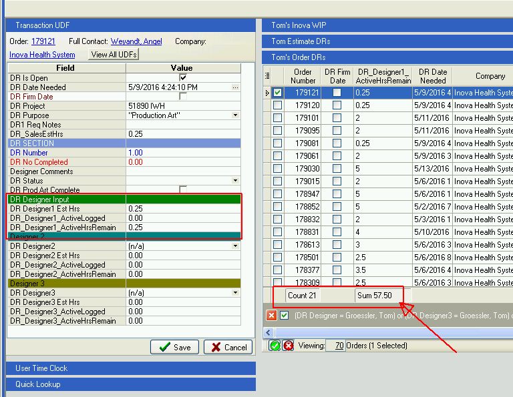The width and height of the screenshot is (513, 397).
Task: Expand the Tom's Inova WIP panel
Action: [387, 25]
